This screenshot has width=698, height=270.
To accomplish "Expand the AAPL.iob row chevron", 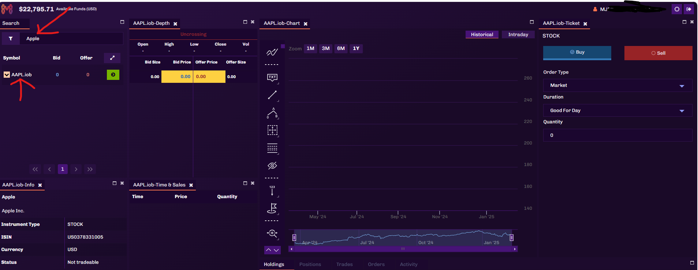I will click(x=7, y=75).
